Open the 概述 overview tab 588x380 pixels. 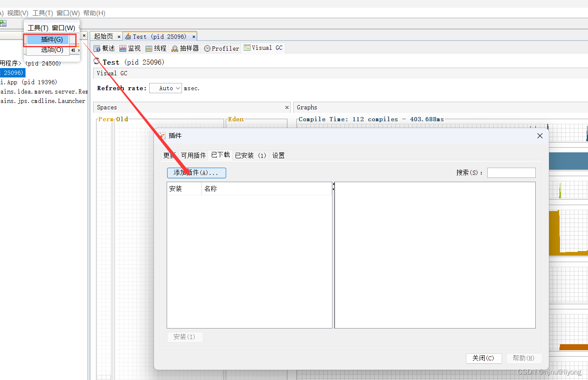tap(104, 49)
